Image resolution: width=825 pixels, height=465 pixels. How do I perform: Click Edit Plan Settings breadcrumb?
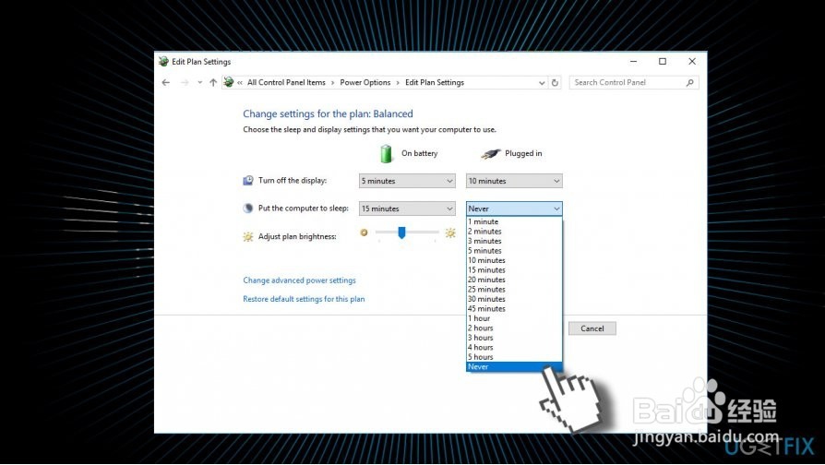(435, 83)
